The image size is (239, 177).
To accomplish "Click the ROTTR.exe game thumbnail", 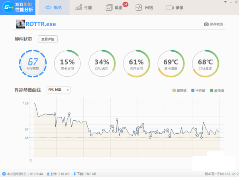I will coord(21,24).
